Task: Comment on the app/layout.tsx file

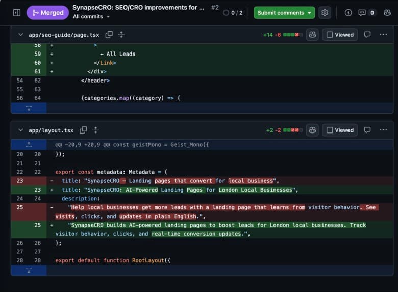Action: click(x=367, y=130)
